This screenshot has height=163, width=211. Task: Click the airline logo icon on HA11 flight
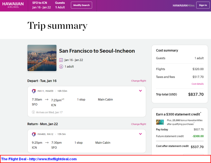(x=34, y=91)
